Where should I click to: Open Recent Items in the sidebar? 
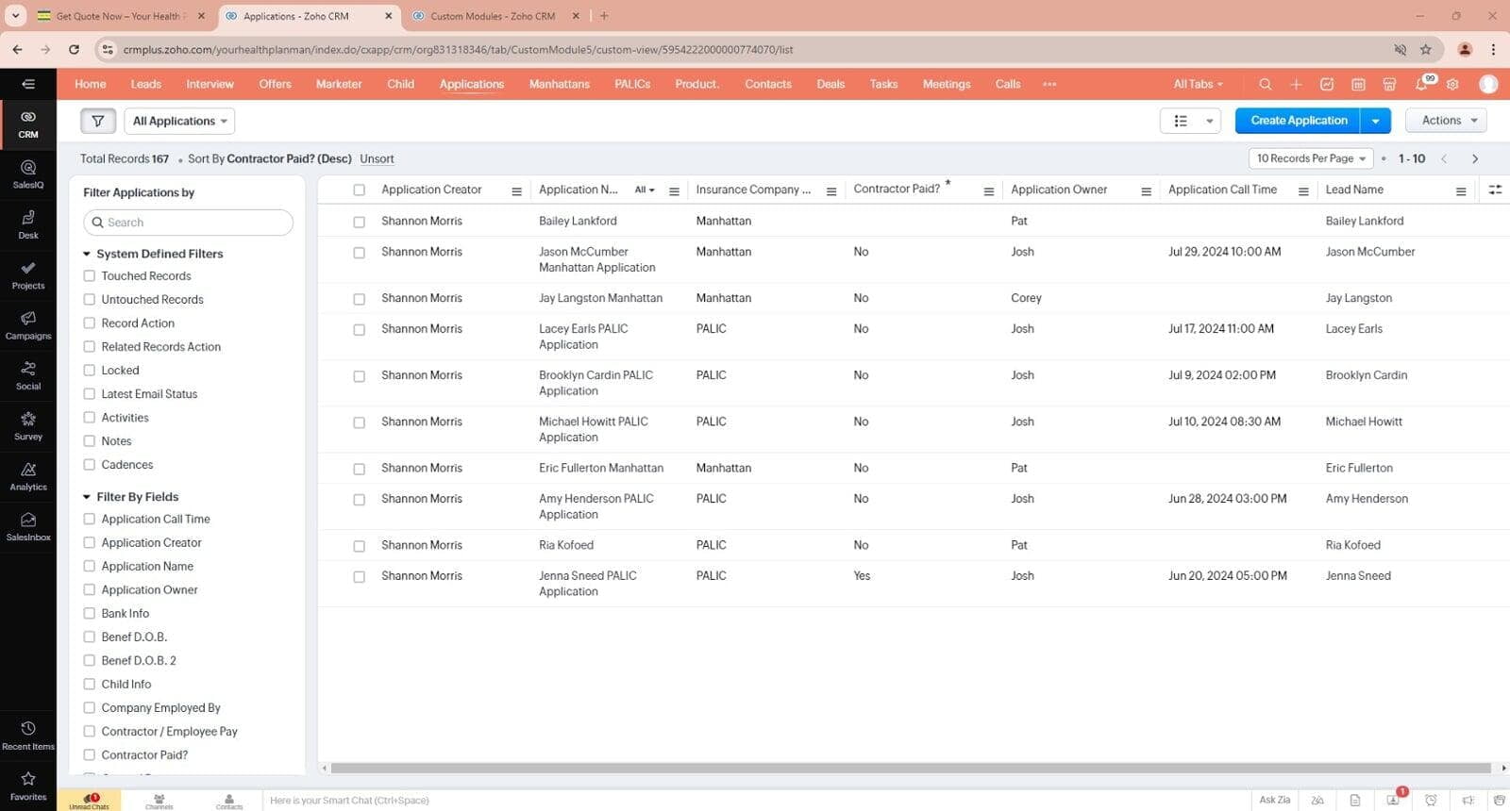tap(28, 736)
